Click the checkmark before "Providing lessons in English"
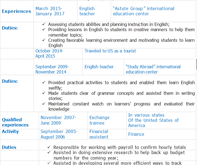Screen dimensions: 197x165 [44, 30]
